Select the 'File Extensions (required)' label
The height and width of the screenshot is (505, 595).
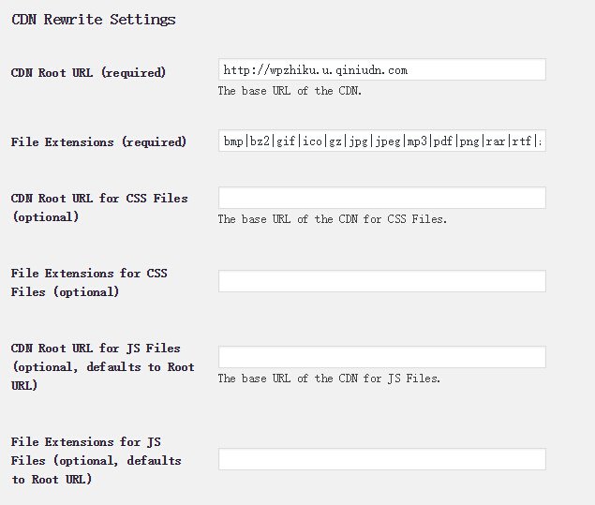98,142
